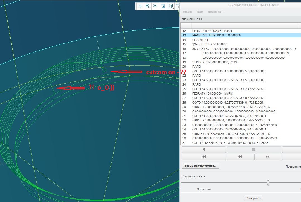
Task: Select line 12 PPRINT / TOOL NAME : T0001
Action: [241, 31]
